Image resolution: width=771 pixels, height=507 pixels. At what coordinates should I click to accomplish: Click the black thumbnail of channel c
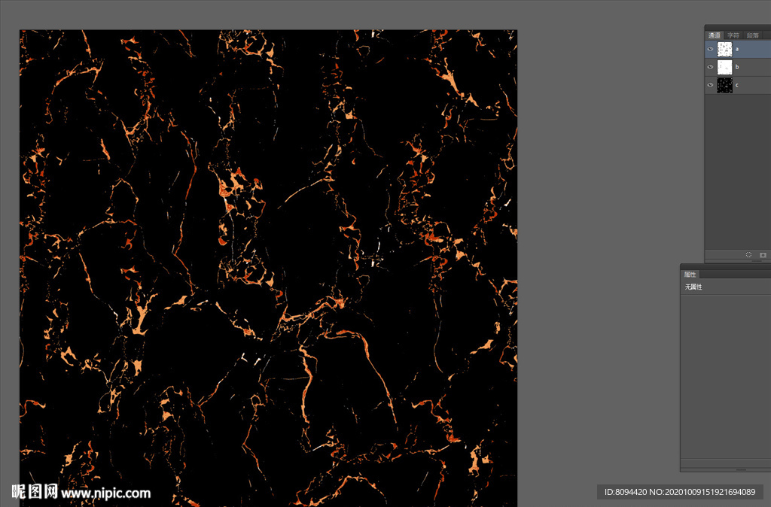pyautogui.click(x=724, y=85)
